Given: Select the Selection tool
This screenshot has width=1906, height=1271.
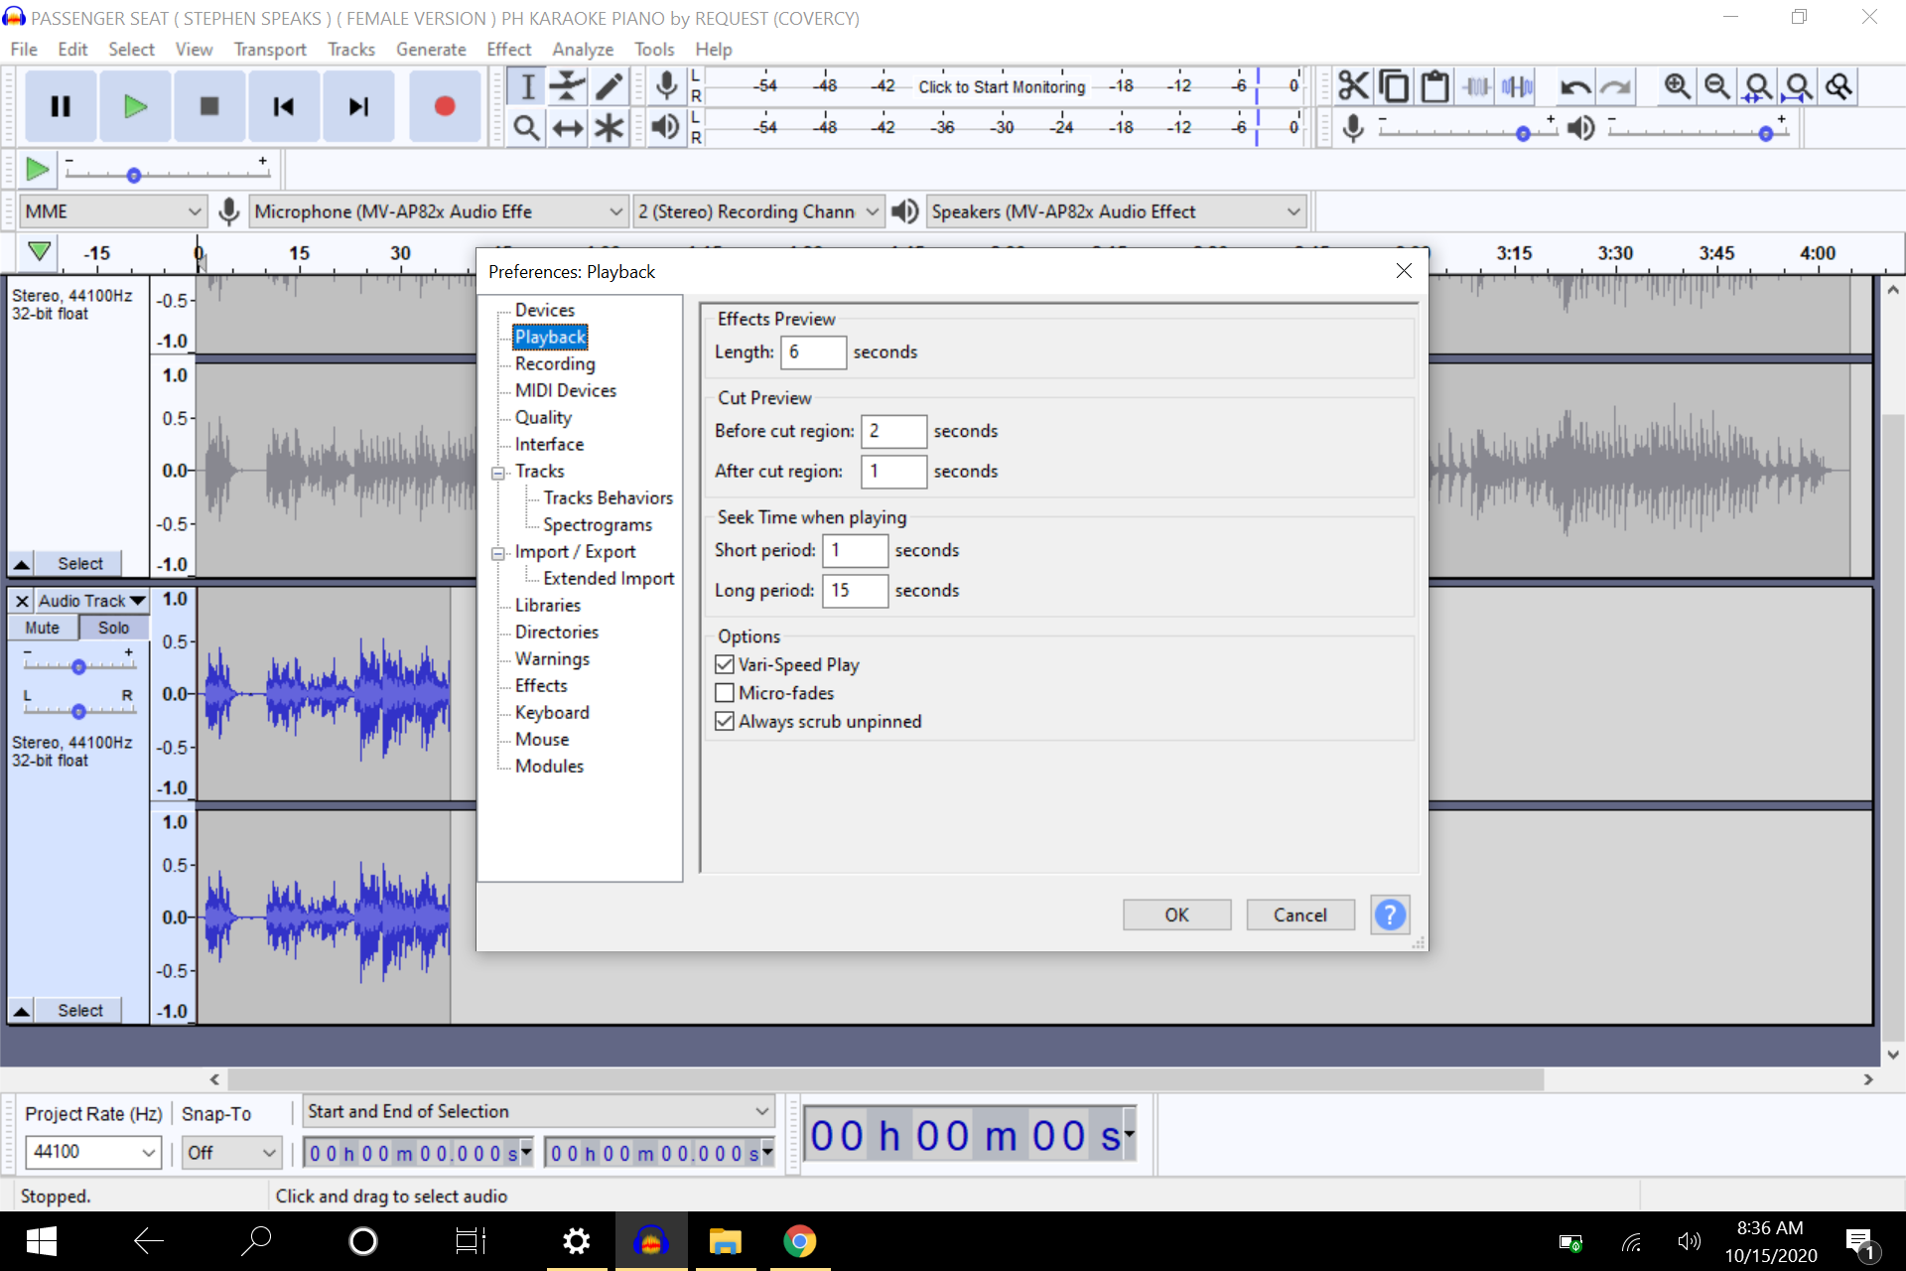Looking at the screenshot, I should (526, 85).
